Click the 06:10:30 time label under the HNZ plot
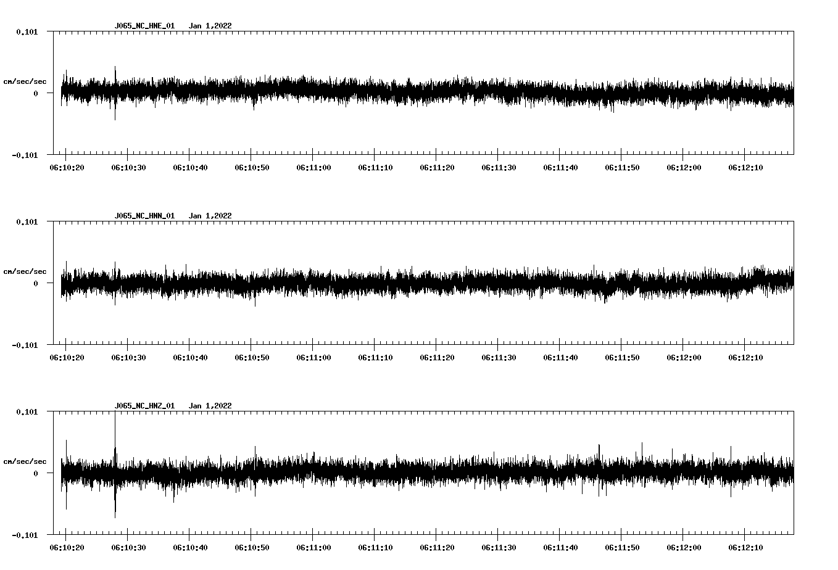The height and width of the screenshot is (570, 838). [128, 548]
